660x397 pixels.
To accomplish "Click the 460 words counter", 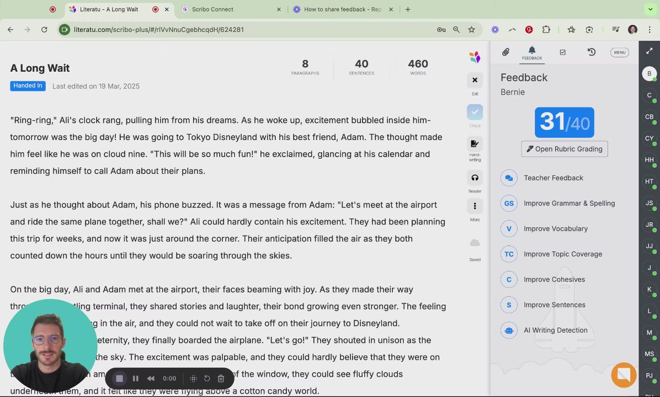I will (418, 67).
